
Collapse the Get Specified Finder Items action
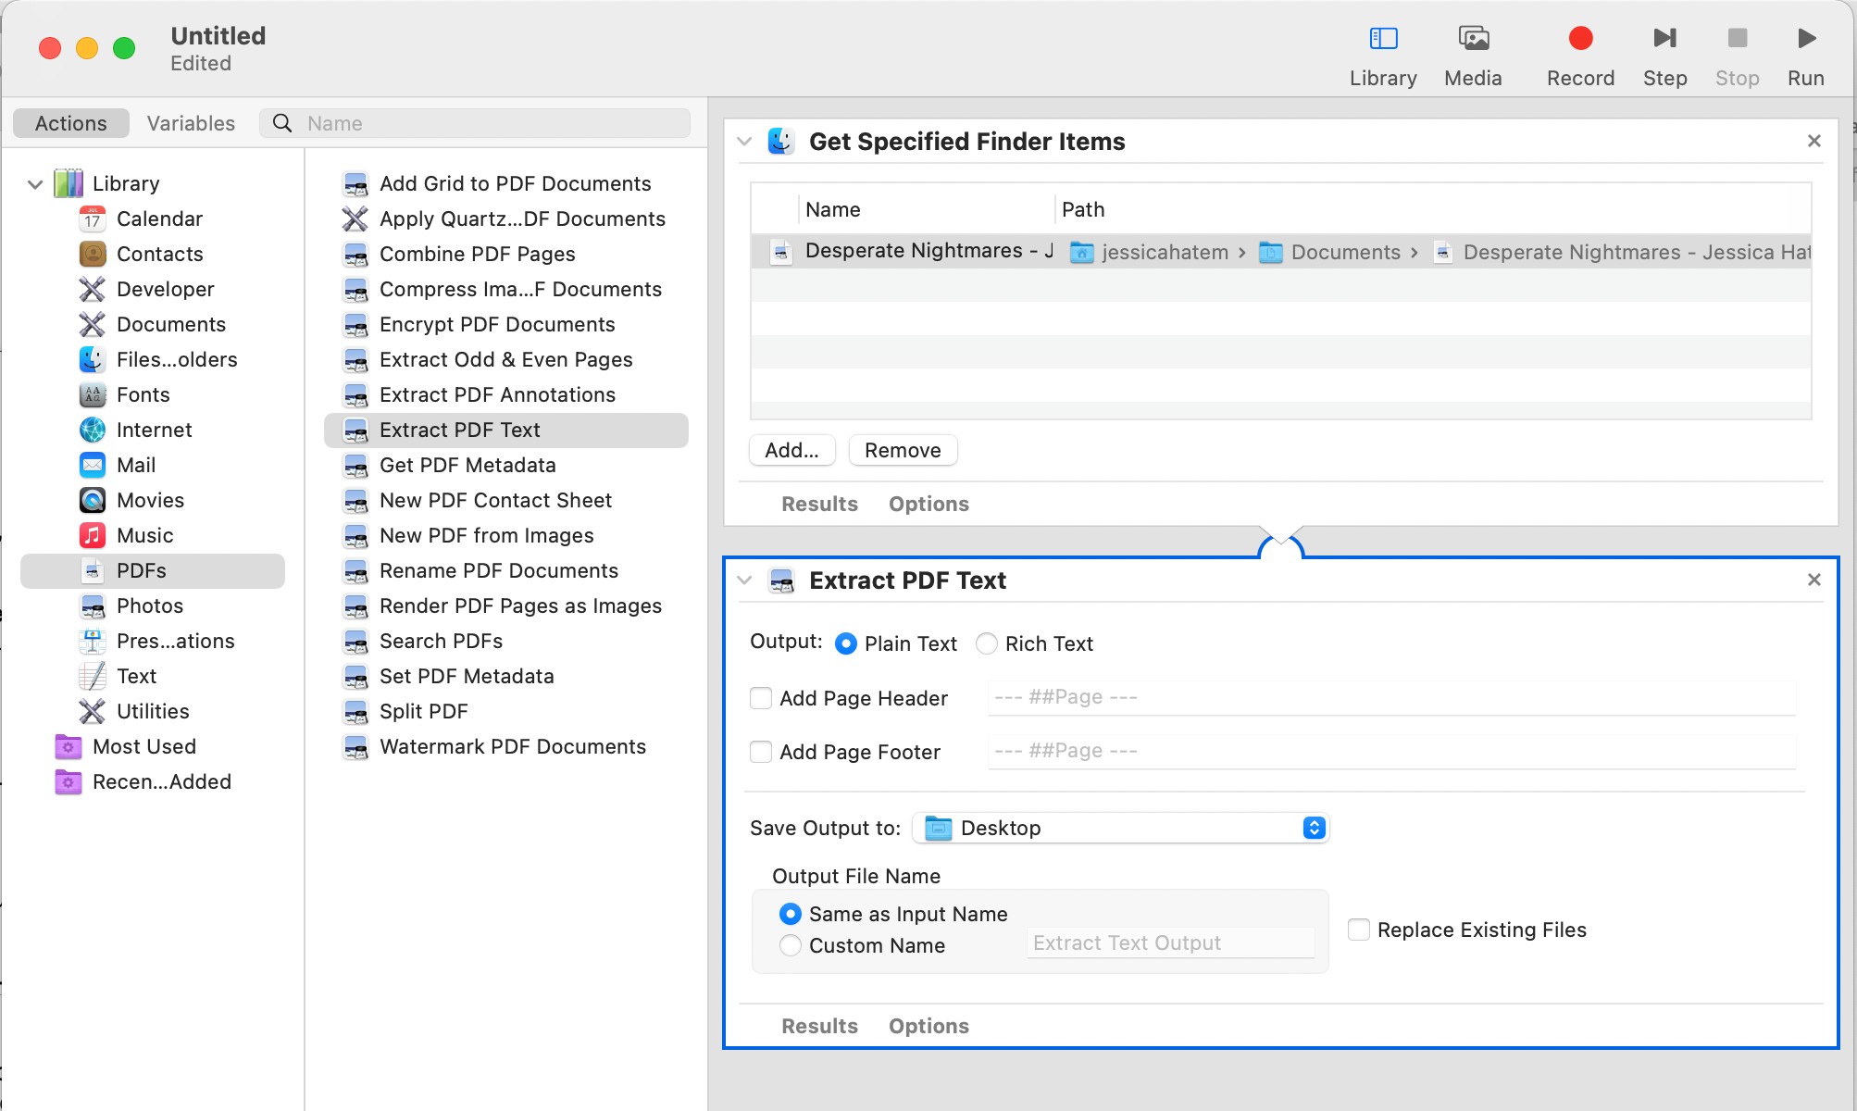click(744, 142)
